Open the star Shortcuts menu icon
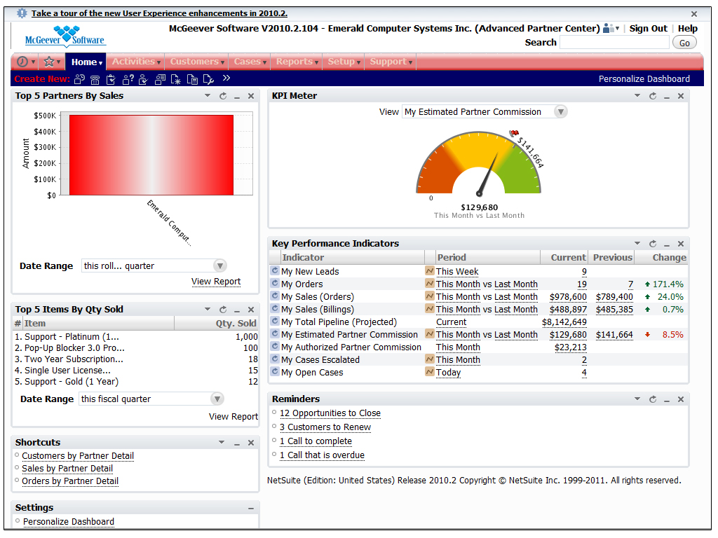This screenshot has height=538, width=718. [49, 62]
